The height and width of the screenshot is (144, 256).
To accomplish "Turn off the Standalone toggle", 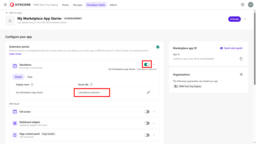I will (x=147, y=65).
